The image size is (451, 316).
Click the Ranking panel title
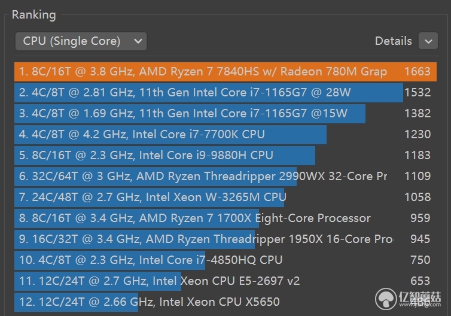34,15
